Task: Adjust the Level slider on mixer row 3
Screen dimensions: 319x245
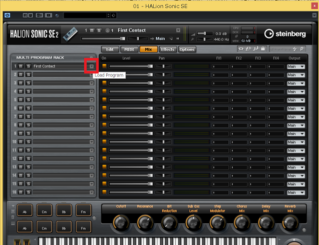Action: click(x=131, y=83)
